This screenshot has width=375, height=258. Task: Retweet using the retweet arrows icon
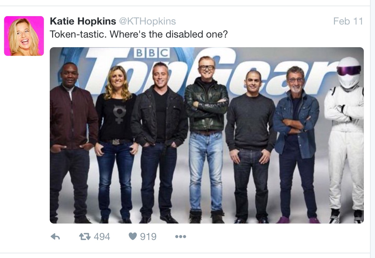[x=84, y=237]
